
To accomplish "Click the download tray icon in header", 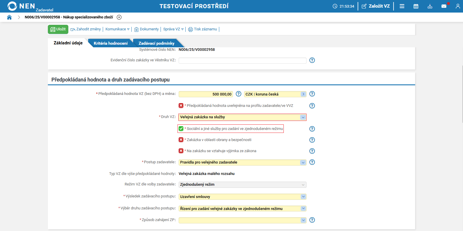I will [x=430, y=6].
